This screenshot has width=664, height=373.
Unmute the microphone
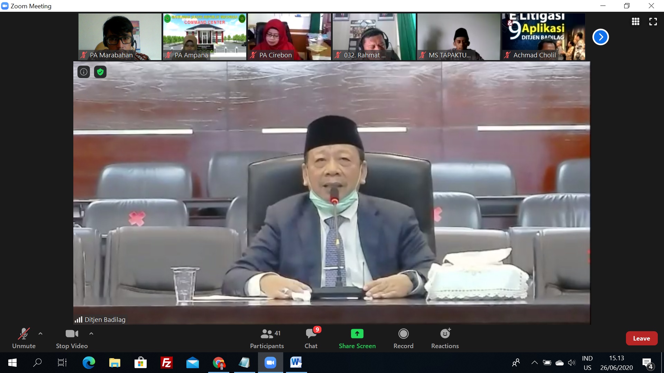(24, 338)
